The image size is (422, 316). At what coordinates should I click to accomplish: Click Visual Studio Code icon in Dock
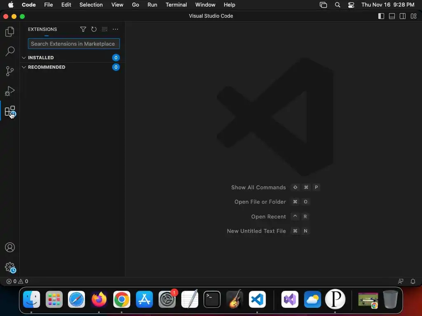click(257, 299)
